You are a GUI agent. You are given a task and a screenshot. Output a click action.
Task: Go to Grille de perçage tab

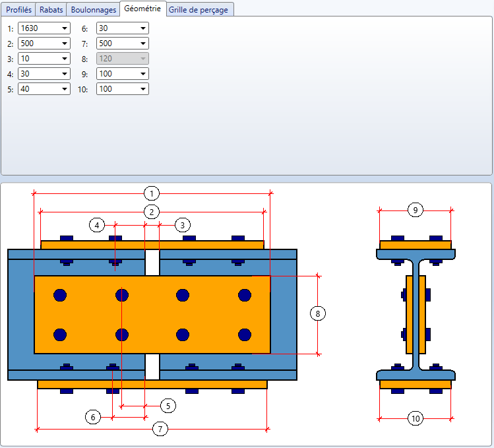click(199, 9)
